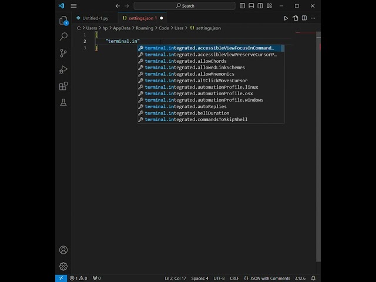The width and height of the screenshot is (376, 282).
Task: Click the Roaming breadcrumb segment
Action: point(145,28)
